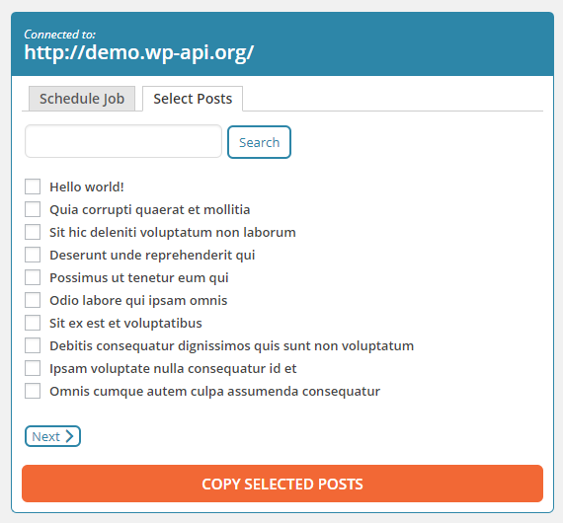
Task: Toggle Odio labore qui ipsam omnis checkbox
Action: 33,300
